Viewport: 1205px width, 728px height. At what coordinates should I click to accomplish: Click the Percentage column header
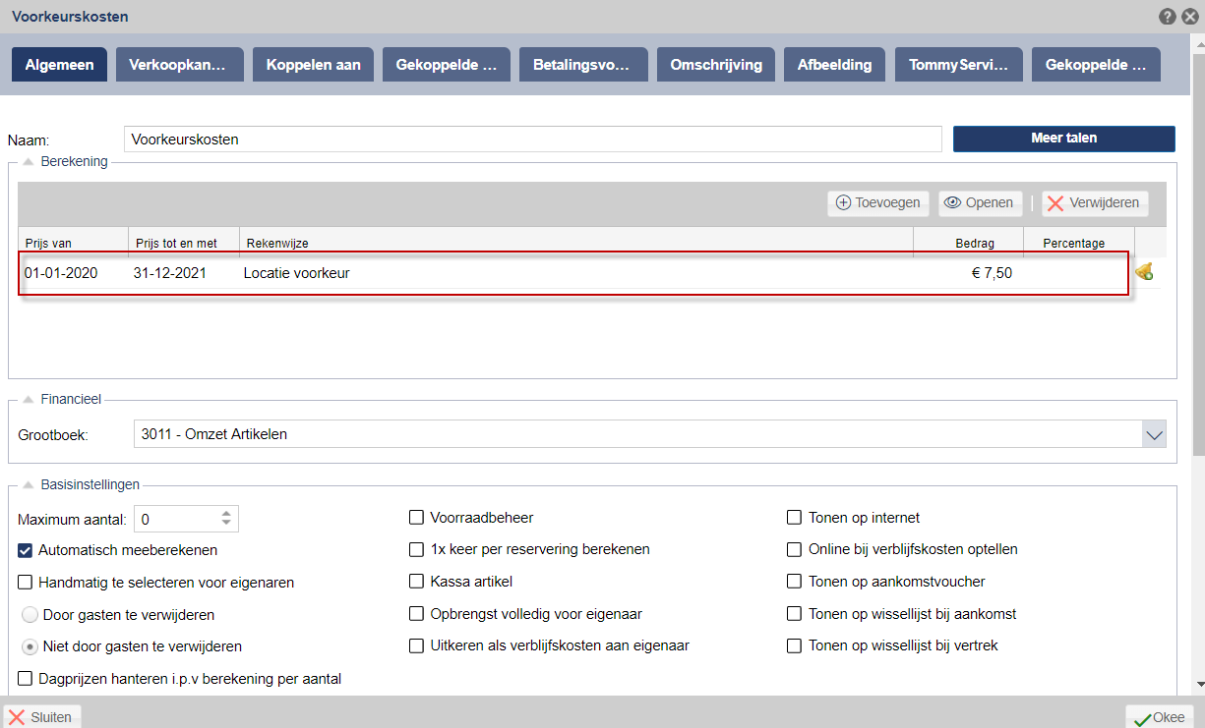pos(1078,243)
